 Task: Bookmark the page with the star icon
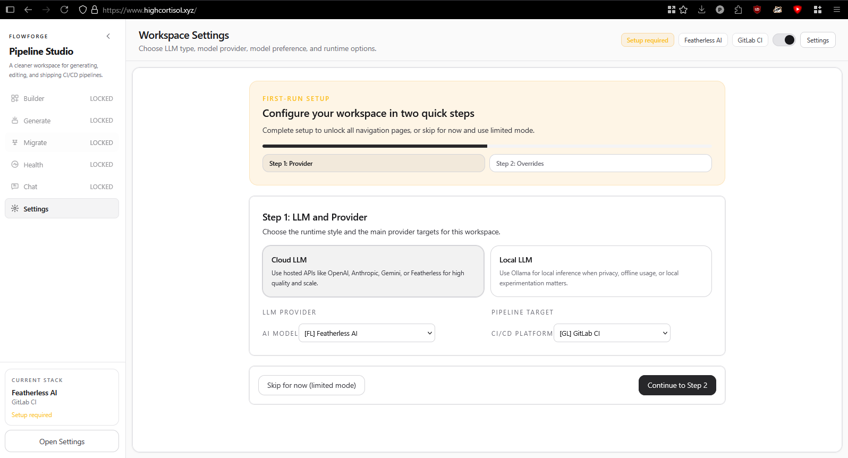684,10
